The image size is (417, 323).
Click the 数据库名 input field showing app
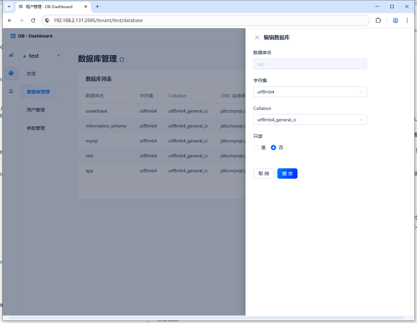310,64
